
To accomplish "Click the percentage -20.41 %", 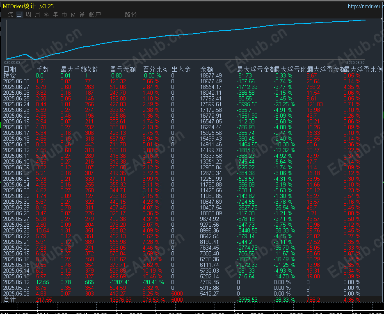I will [x=153, y=282].
